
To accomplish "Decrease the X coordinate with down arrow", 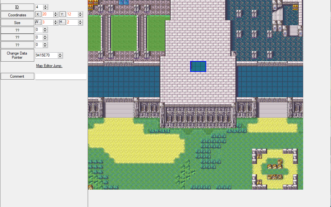I will click(55, 16).
